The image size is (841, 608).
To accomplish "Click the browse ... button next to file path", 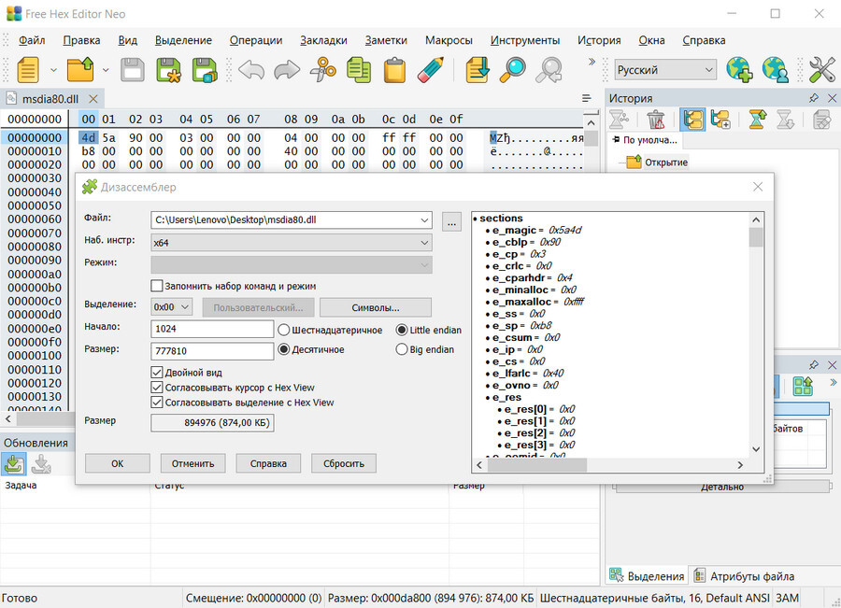I will pyautogui.click(x=451, y=221).
